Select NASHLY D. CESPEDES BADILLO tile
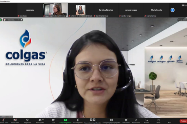The width and height of the screenshot is (187, 124). pyautogui.click(x=80, y=10)
